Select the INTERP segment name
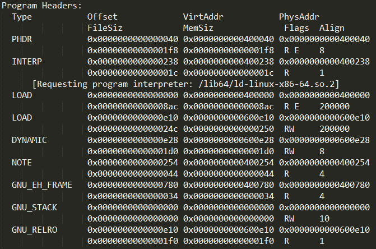The width and height of the screenshot is (376, 249). pyautogui.click(x=27, y=62)
